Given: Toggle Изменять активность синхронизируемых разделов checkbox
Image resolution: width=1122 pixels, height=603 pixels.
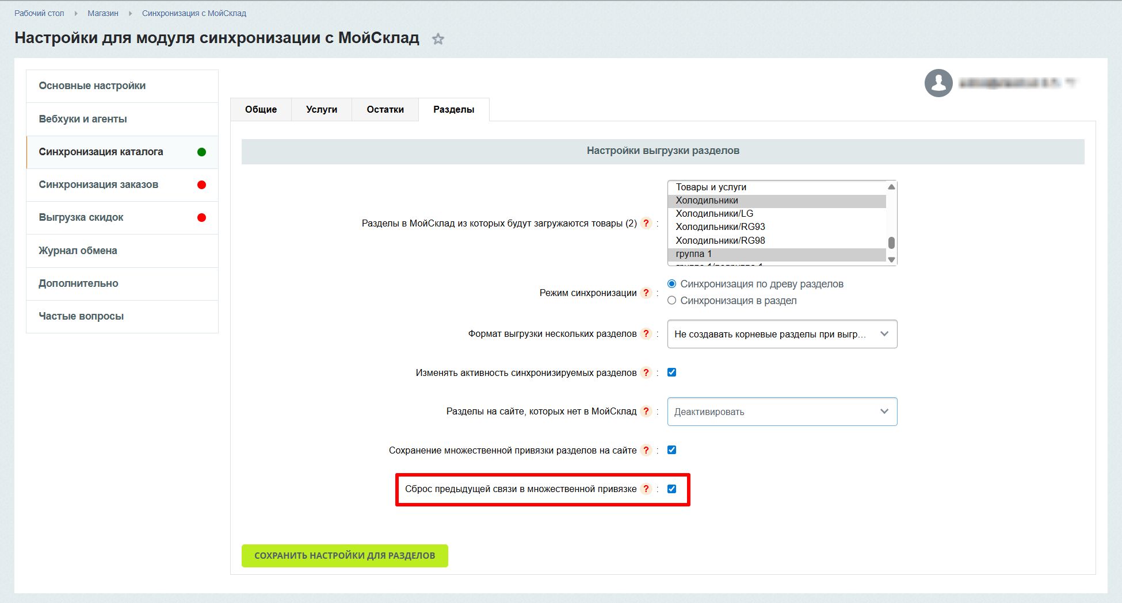Looking at the screenshot, I should (671, 372).
